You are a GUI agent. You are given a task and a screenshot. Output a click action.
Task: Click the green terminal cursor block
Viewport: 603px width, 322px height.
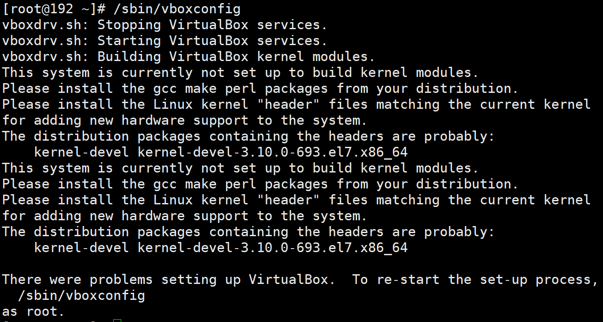click(x=117, y=320)
